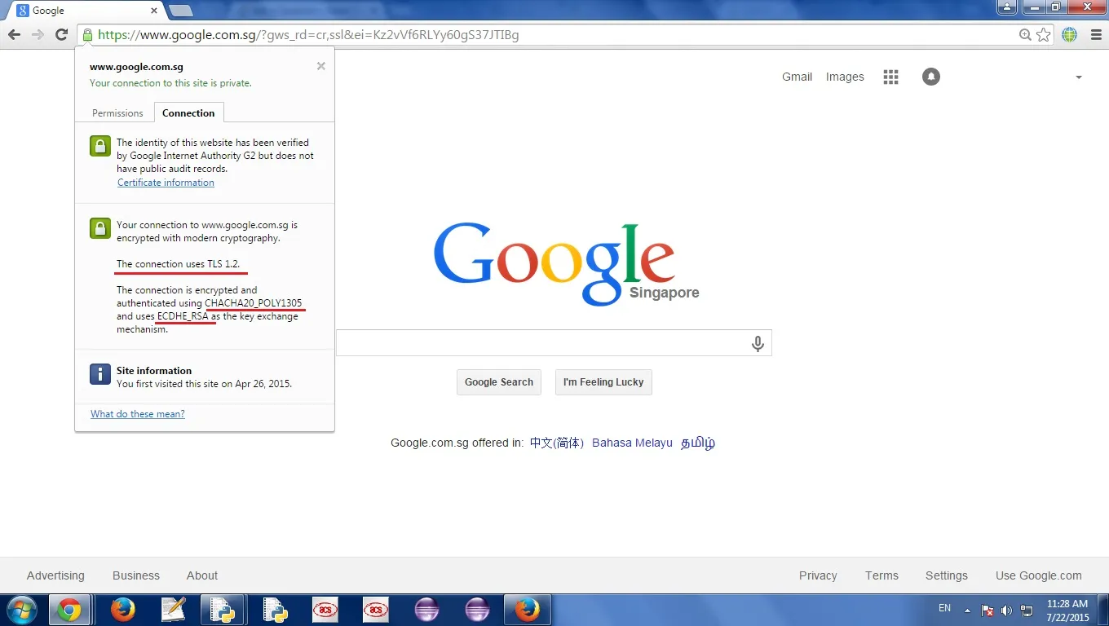Expand the account dropdown arrow on Google page
1109x626 pixels.
tap(1079, 77)
